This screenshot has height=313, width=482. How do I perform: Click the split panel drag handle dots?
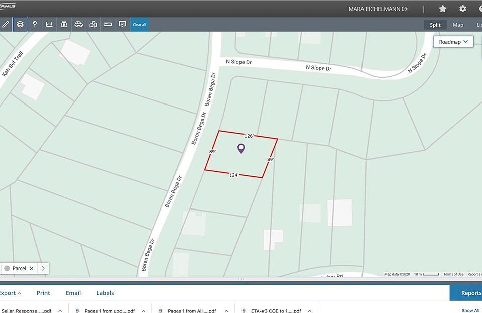(x=241, y=279)
